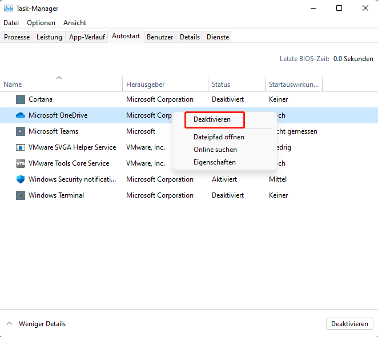Image resolution: width=378 pixels, height=337 pixels.
Task: Click the Windows Terminal icon
Action: tap(21, 195)
